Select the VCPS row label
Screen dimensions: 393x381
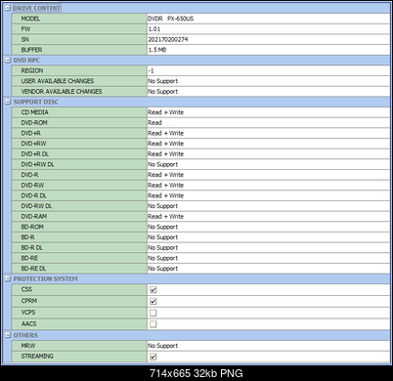28,313
